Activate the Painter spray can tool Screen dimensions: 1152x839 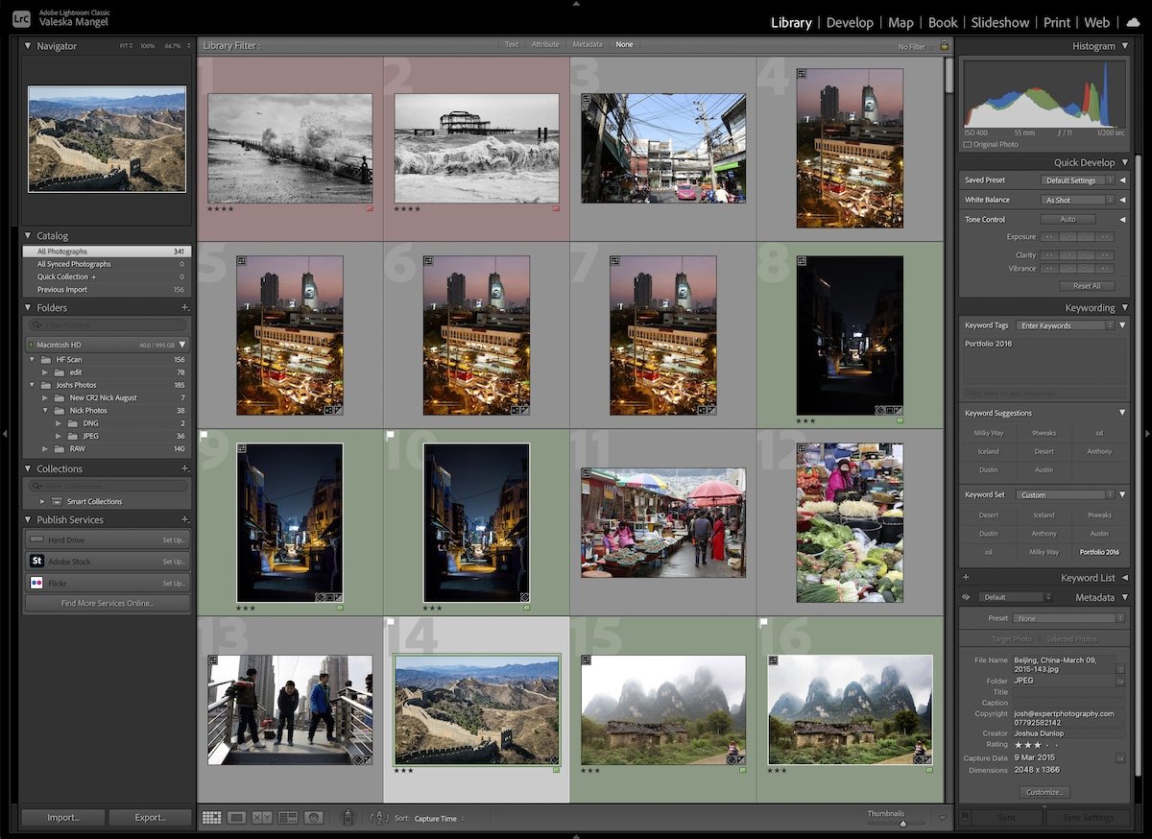[x=347, y=818]
